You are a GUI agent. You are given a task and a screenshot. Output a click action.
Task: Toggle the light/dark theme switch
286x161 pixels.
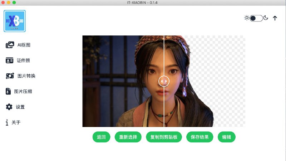256,18
